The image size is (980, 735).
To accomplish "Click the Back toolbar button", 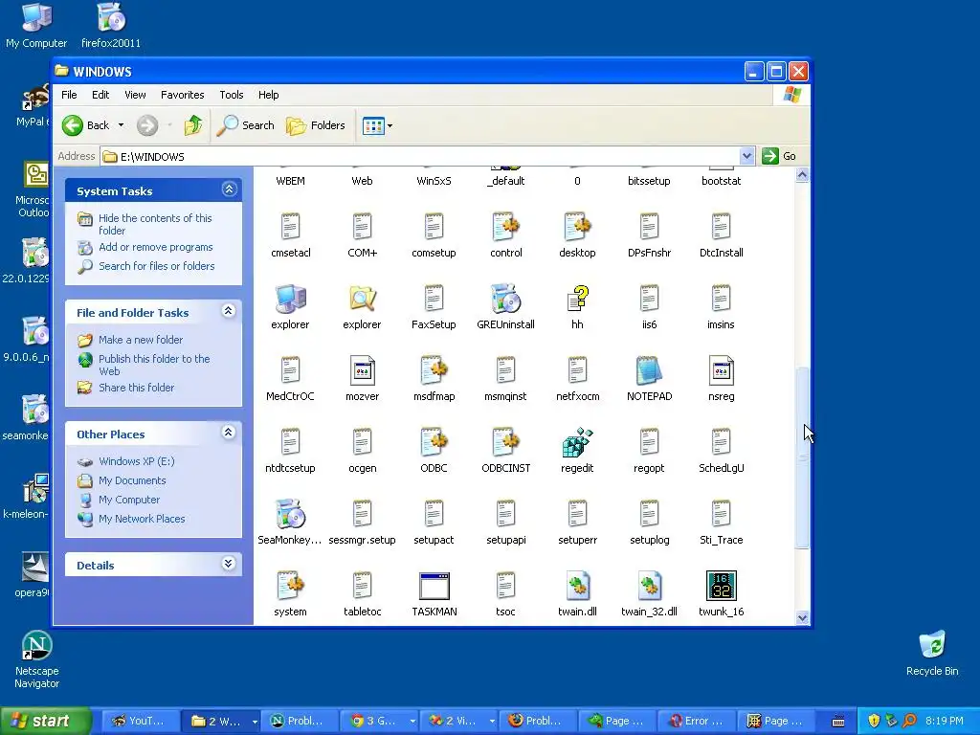I will (x=86, y=125).
